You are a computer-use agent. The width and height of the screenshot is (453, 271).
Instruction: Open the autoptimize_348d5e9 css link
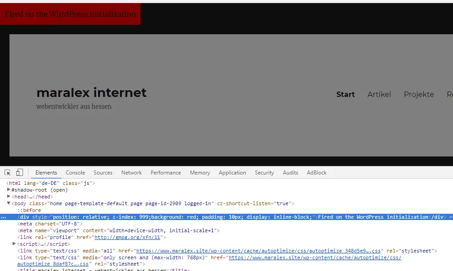point(258,251)
